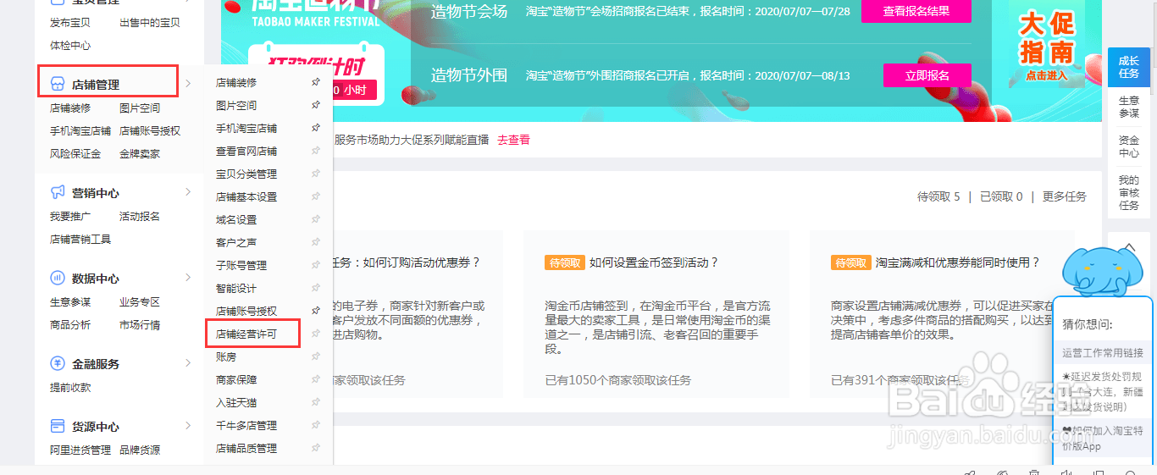Screen dimensions: 1157x475
Task: Open 我要推广 under 营销中心
Action: coord(70,217)
